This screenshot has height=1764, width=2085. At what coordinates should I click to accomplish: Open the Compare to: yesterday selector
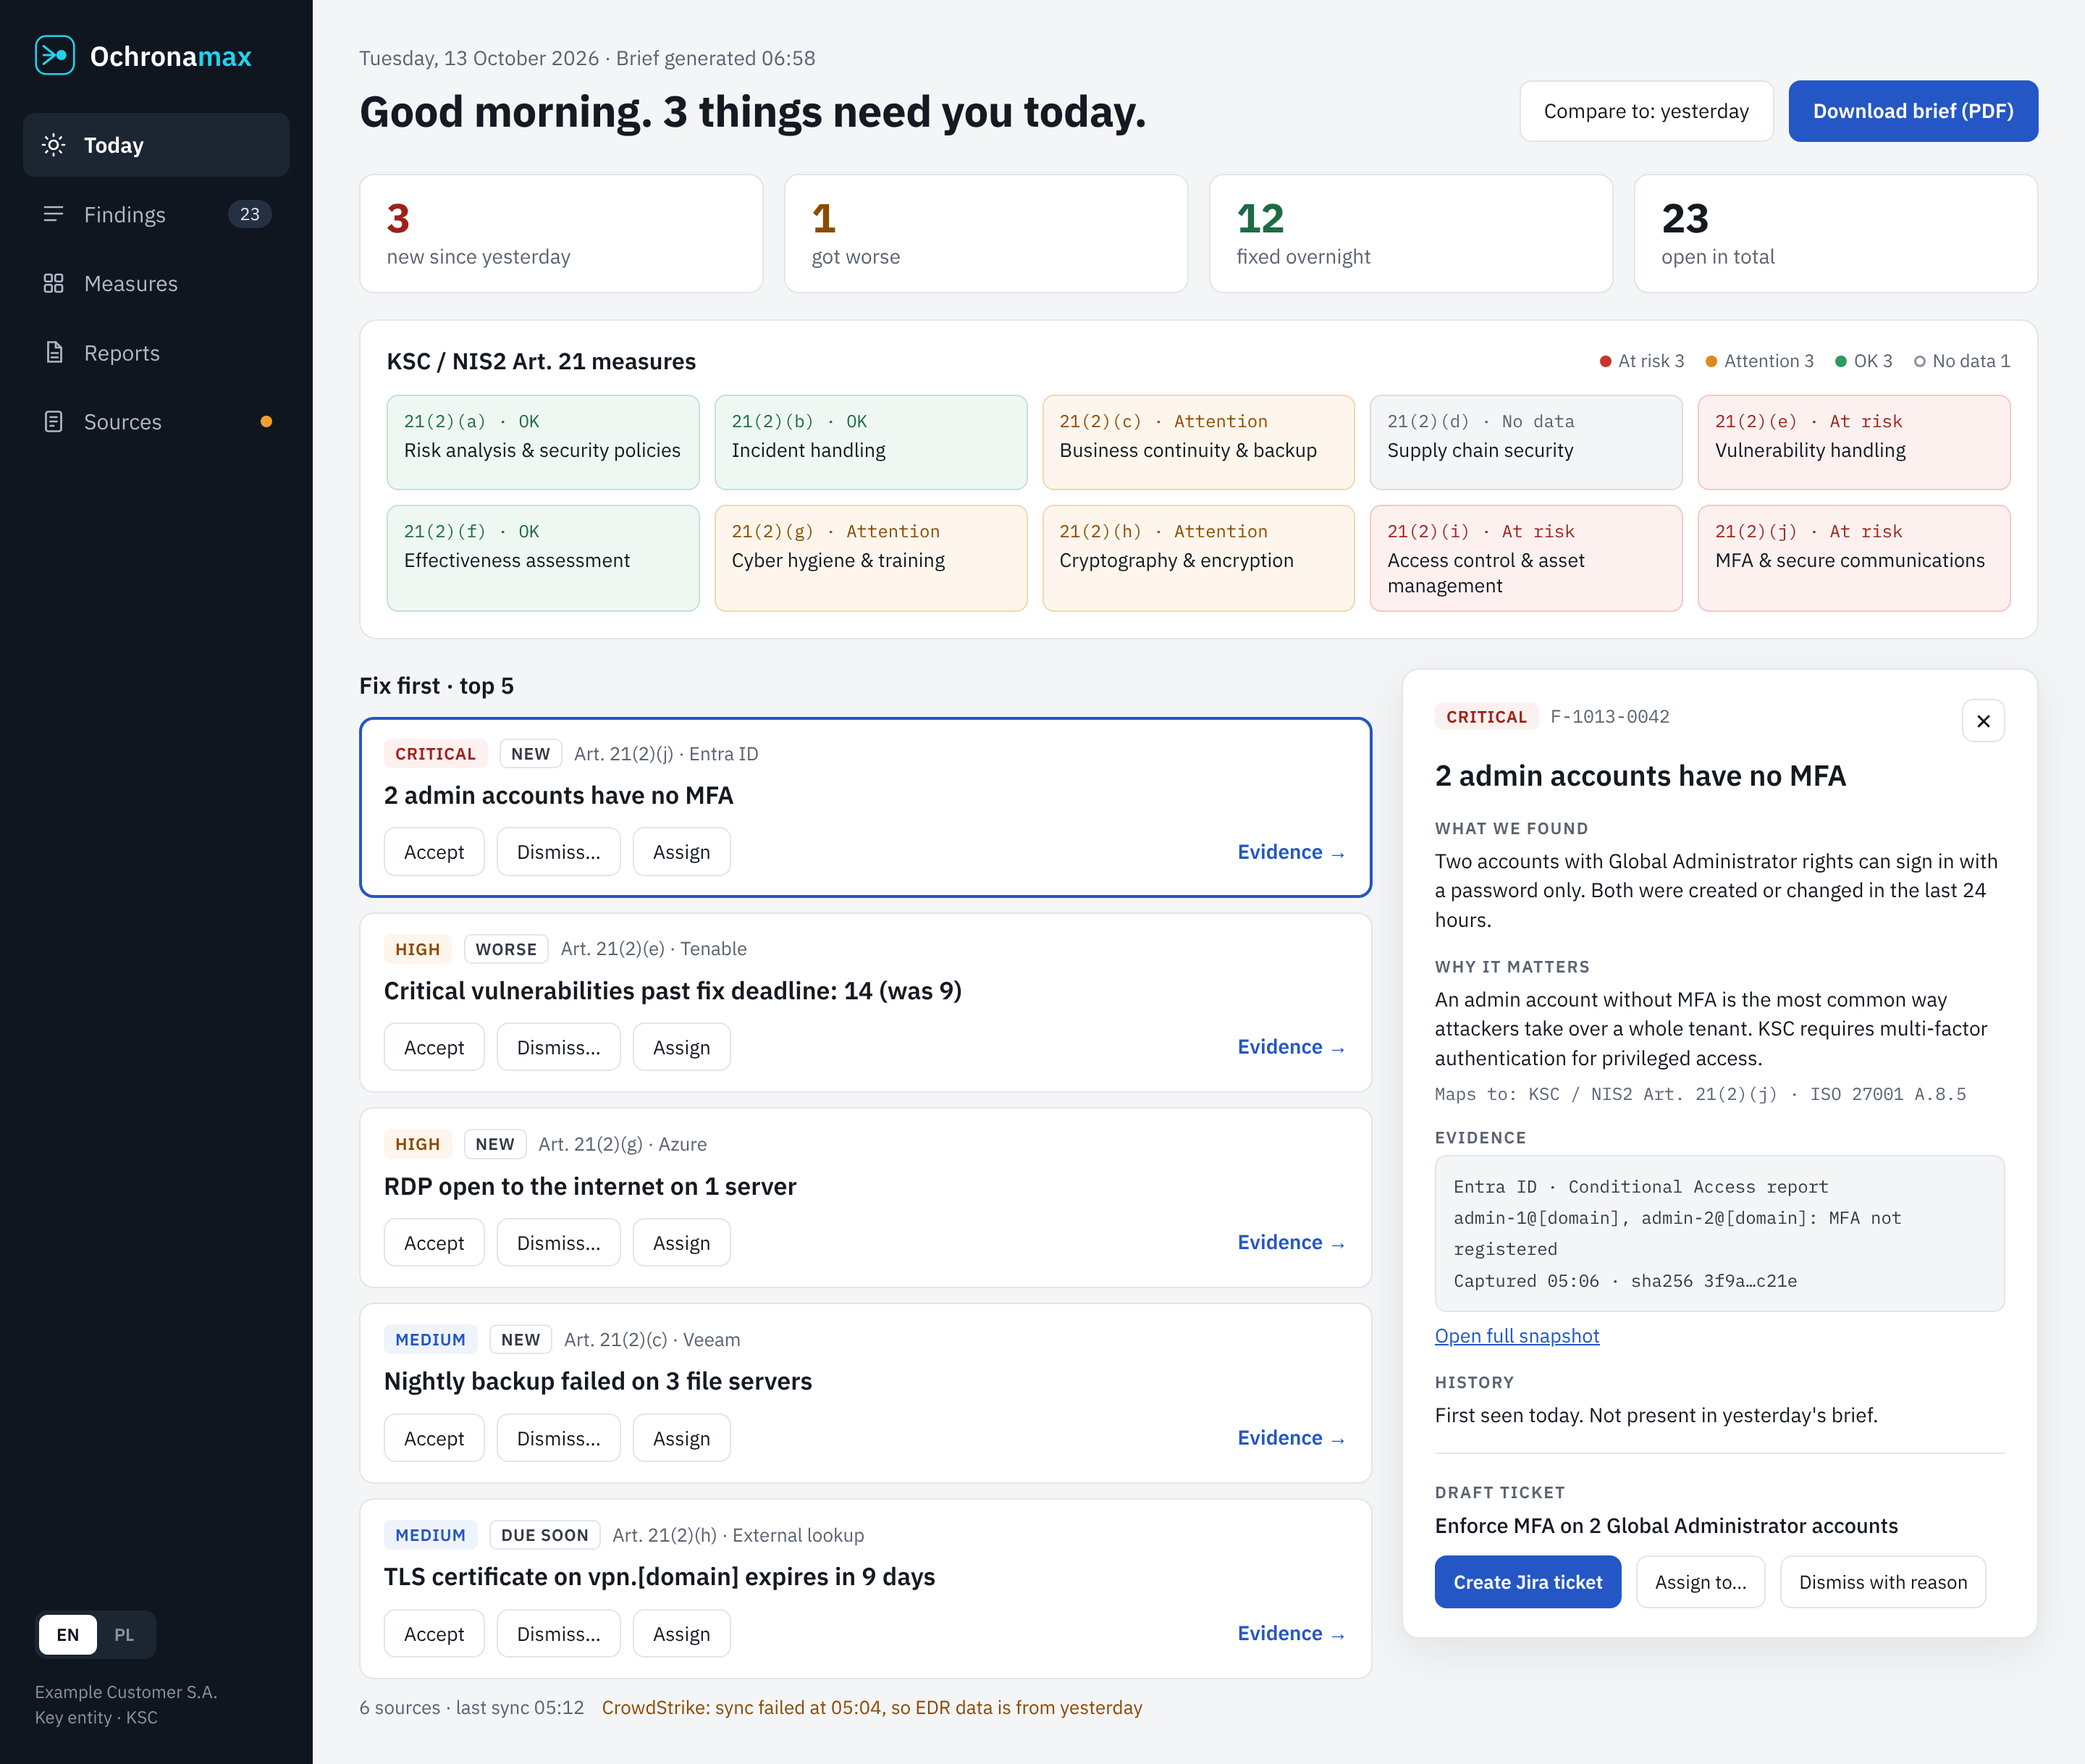tap(1646, 111)
